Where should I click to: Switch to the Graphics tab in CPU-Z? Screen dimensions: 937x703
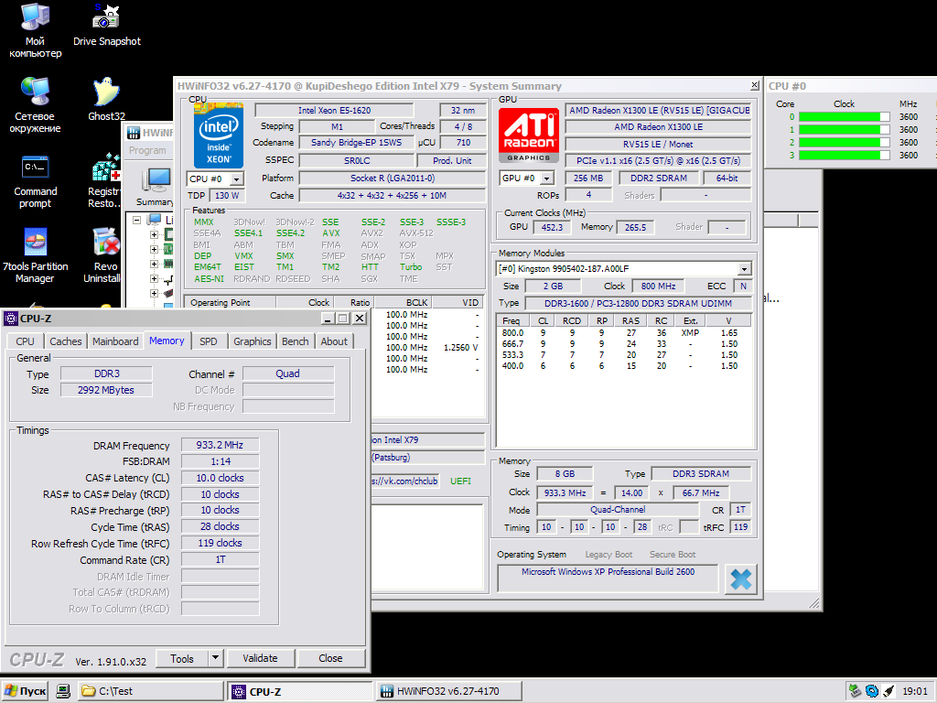click(x=253, y=341)
